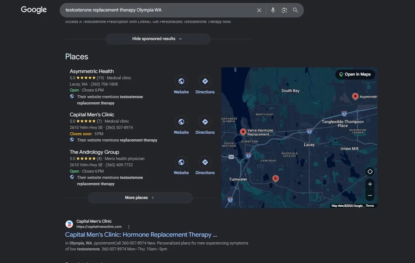Get directions to Capital Men's Clinic
Viewport: 415px width, 263px height.
pos(205,122)
